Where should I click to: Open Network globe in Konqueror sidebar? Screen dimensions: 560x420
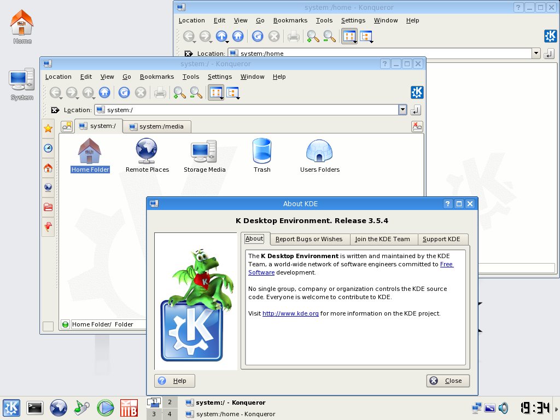(48, 187)
